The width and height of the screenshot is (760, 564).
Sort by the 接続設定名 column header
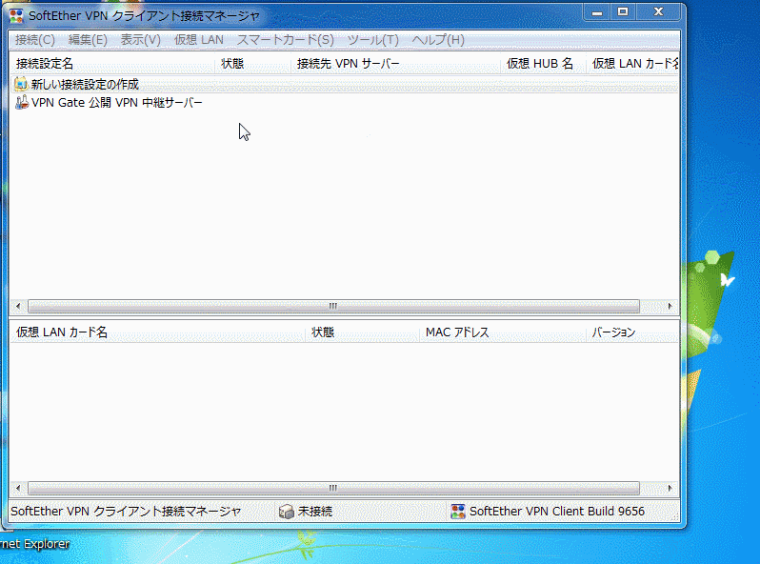(113, 64)
